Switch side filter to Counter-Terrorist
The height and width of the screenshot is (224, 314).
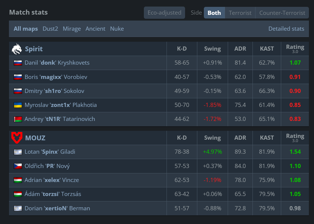tap(282, 13)
